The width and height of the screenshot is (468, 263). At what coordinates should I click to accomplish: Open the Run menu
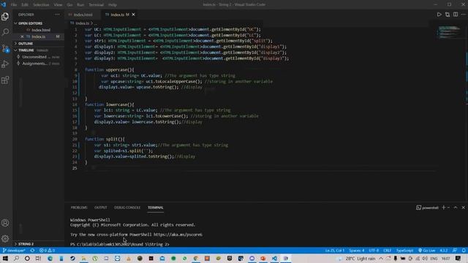tap(80, 5)
